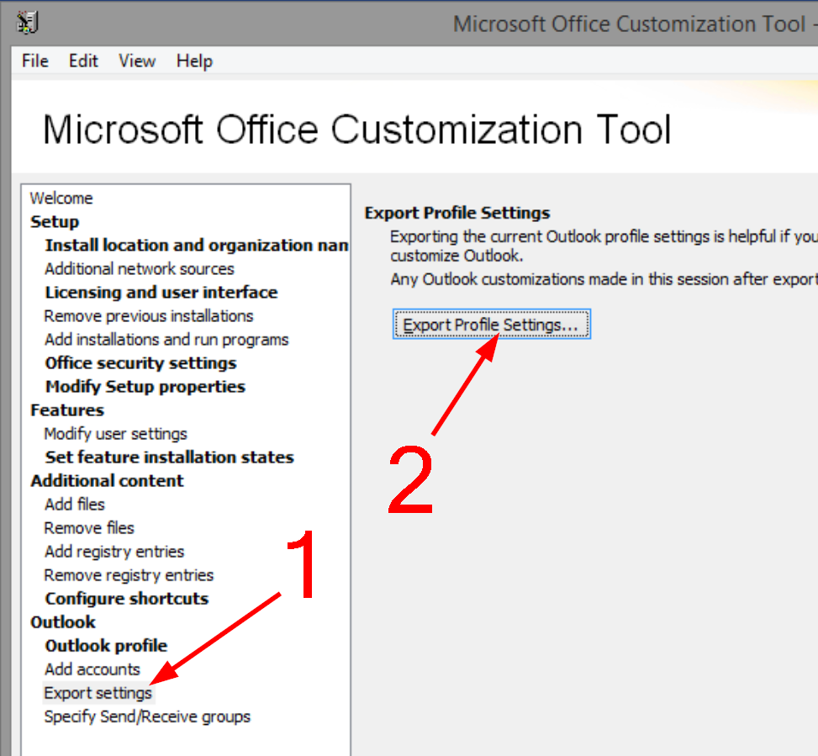Image resolution: width=818 pixels, height=756 pixels.
Task: Open the Outlook profile page
Action: (x=106, y=646)
